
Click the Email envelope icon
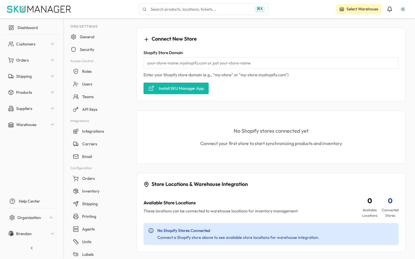76,157
